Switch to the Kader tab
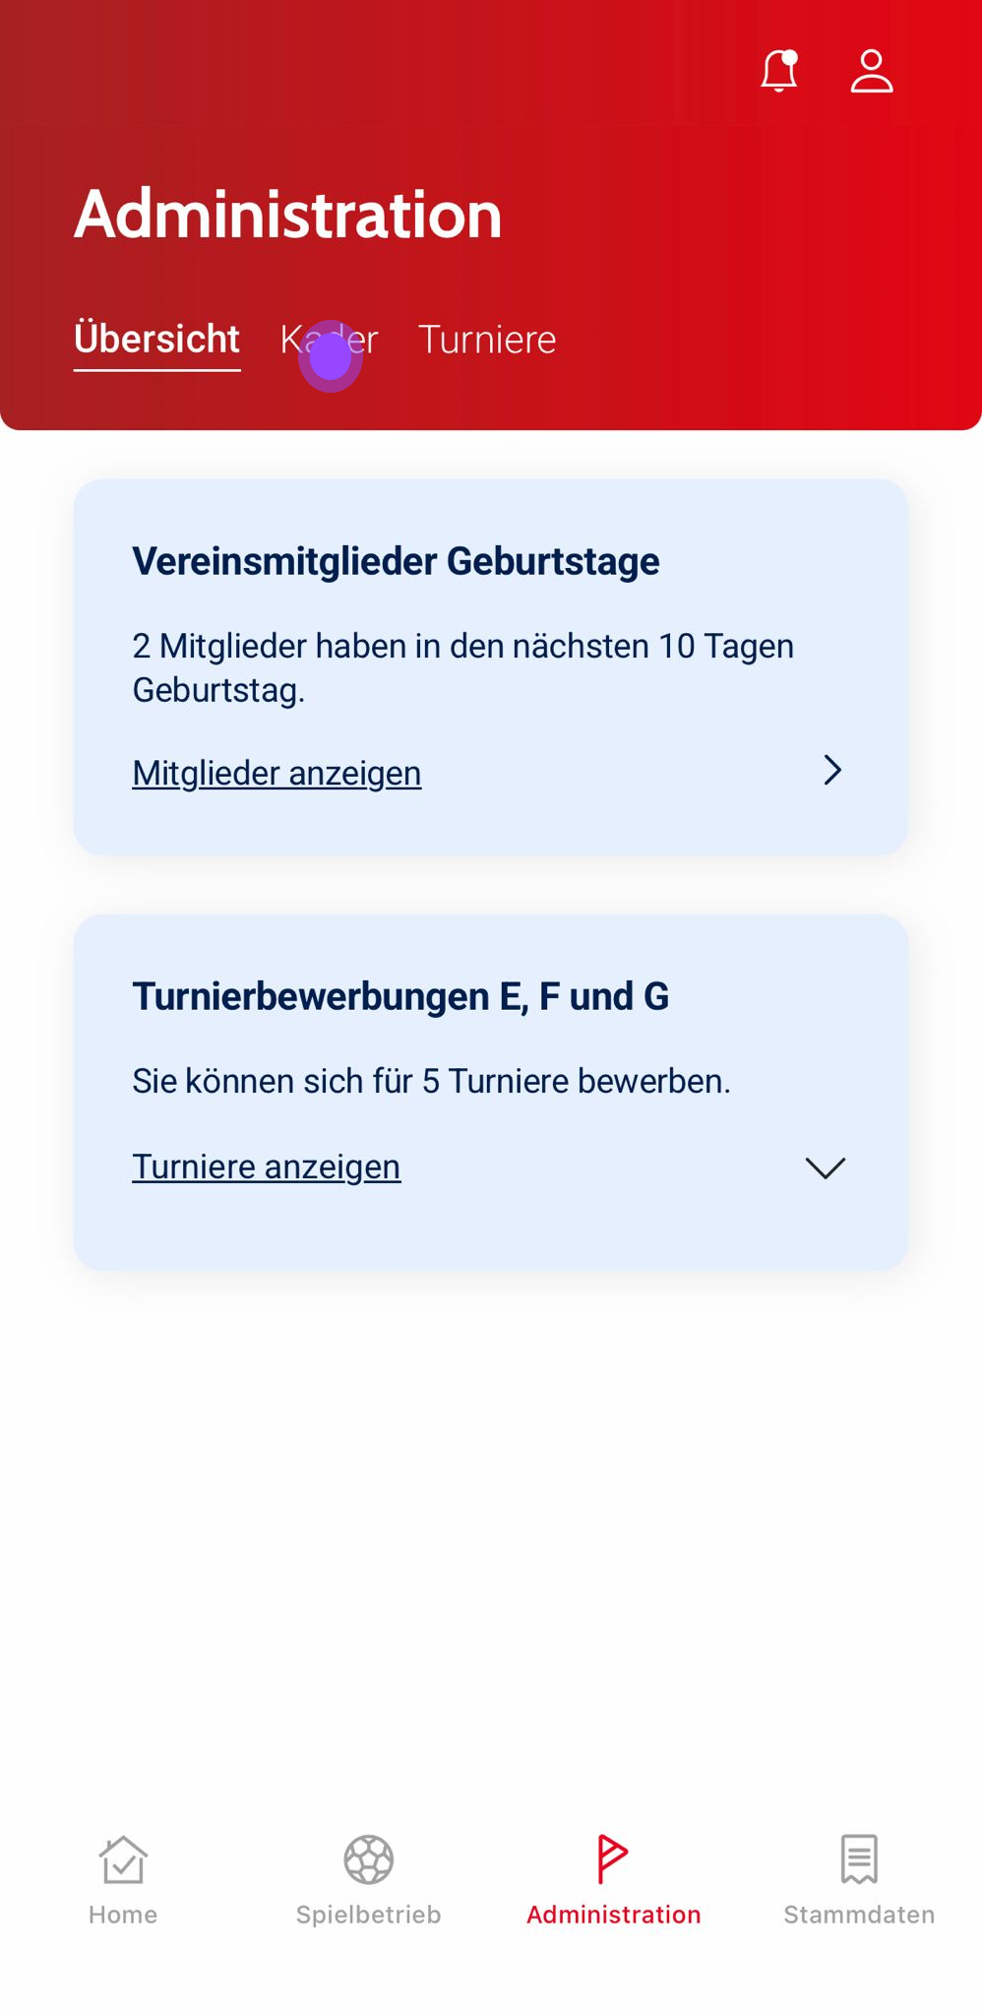This screenshot has width=982, height=2016. [329, 340]
